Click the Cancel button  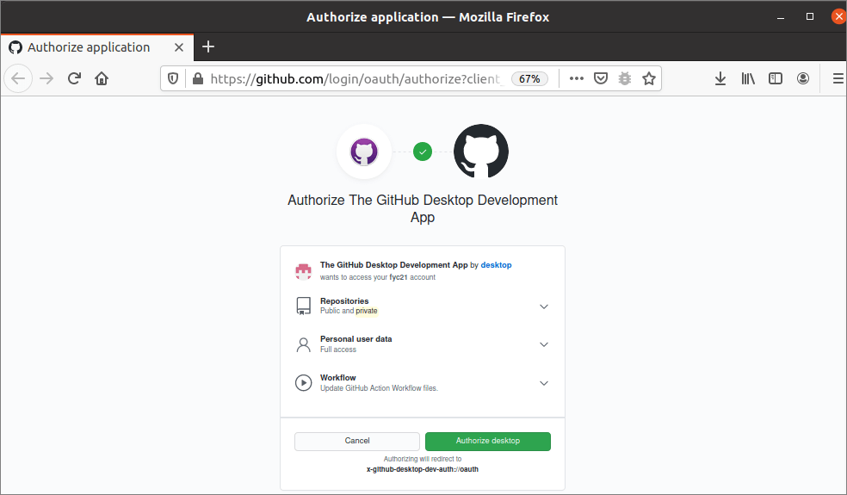(x=357, y=441)
